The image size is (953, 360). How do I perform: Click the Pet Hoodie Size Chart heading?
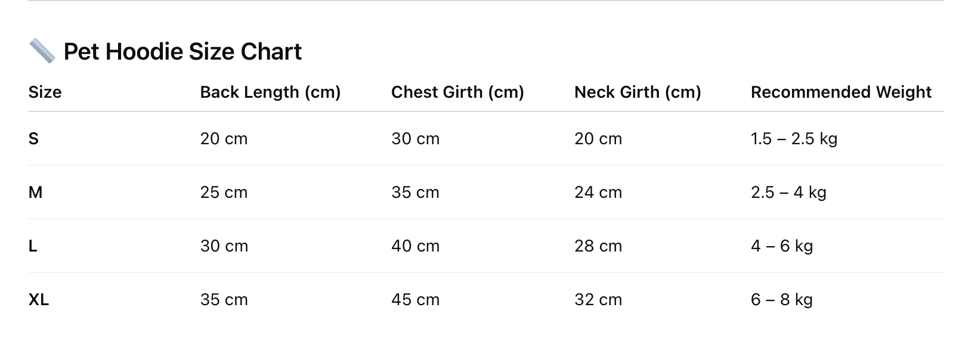coord(182,52)
